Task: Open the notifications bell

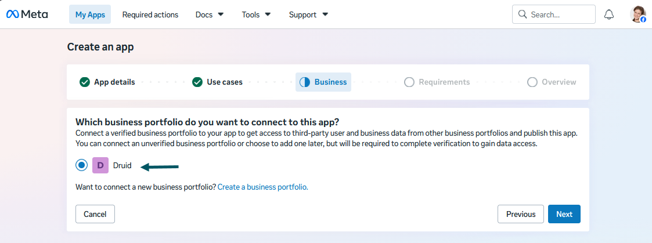Action: [609, 14]
